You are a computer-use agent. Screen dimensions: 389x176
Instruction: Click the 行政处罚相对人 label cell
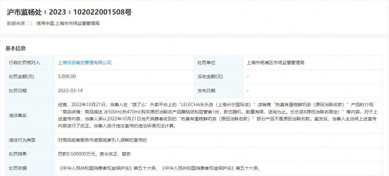(24, 63)
